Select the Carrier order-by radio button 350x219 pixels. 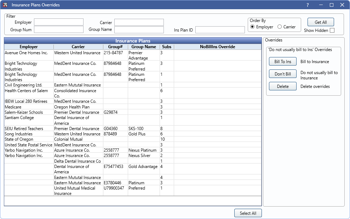[280, 27]
